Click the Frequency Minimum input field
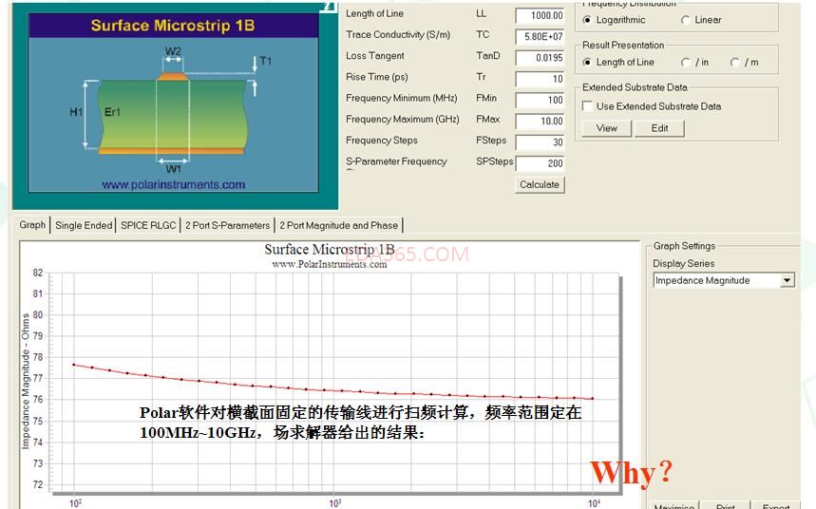 [x=540, y=100]
